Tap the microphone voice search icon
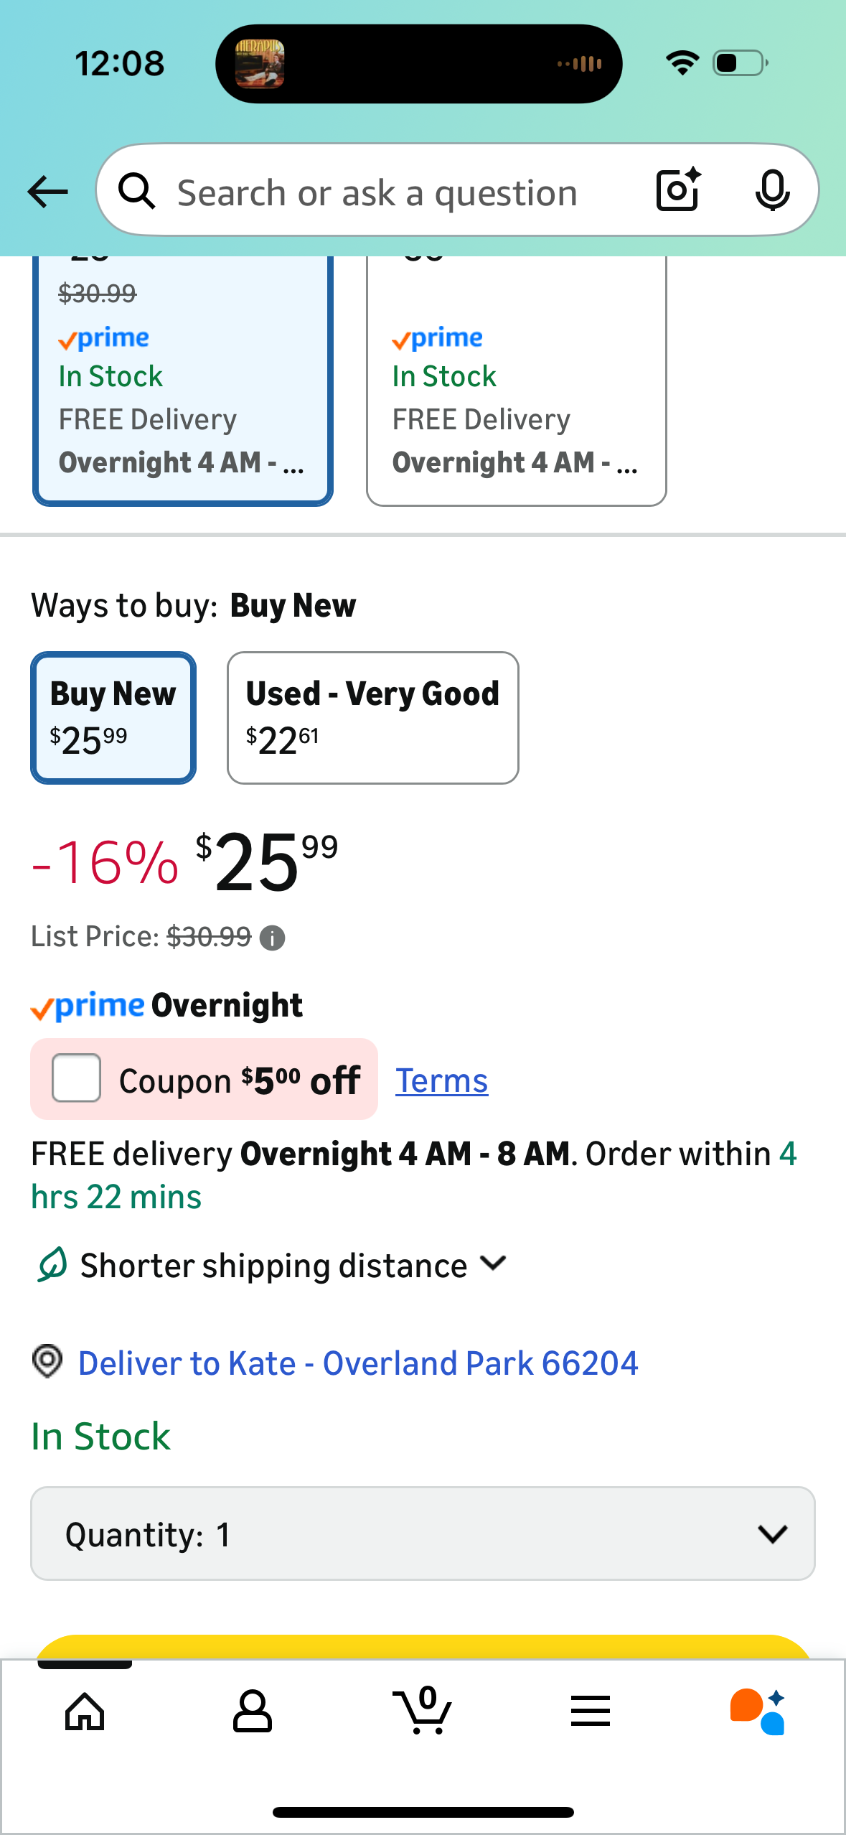This screenshot has width=846, height=1835. pyautogui.click(x=772, y=190)
